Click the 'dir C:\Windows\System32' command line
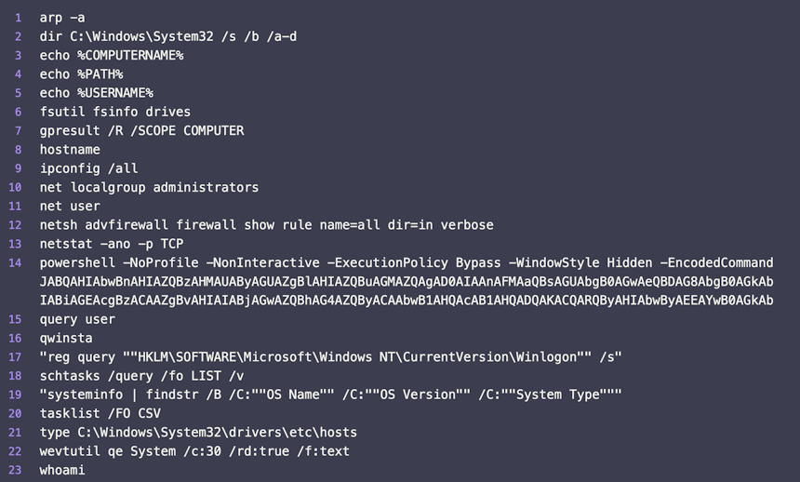Screen dimensions: 800x482 (168, 37)
